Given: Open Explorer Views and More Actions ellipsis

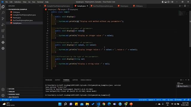Looking at the screenshot, I should click(x=40, y=6).
